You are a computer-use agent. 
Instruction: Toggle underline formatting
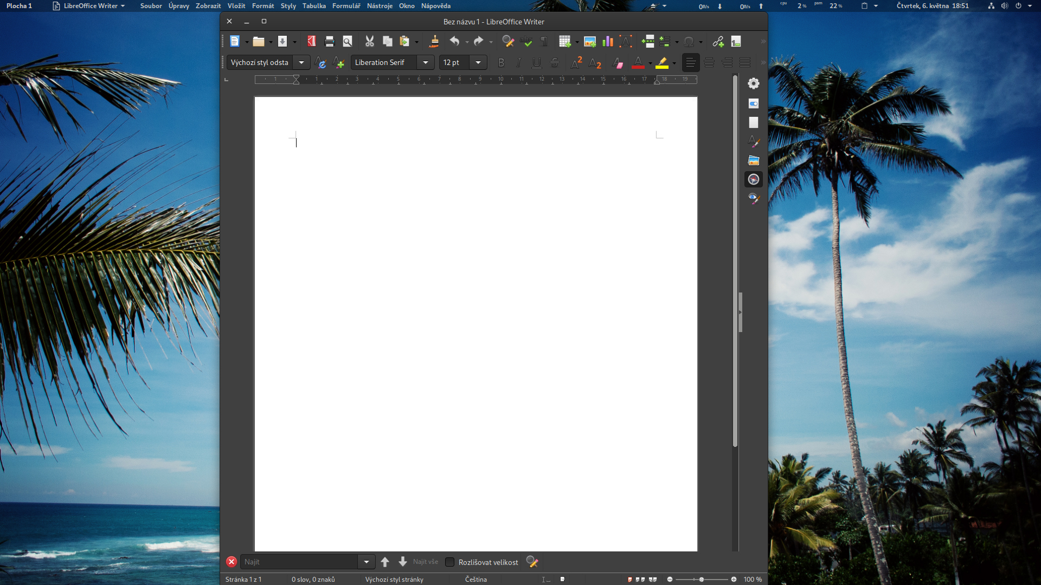pos(537,63)
